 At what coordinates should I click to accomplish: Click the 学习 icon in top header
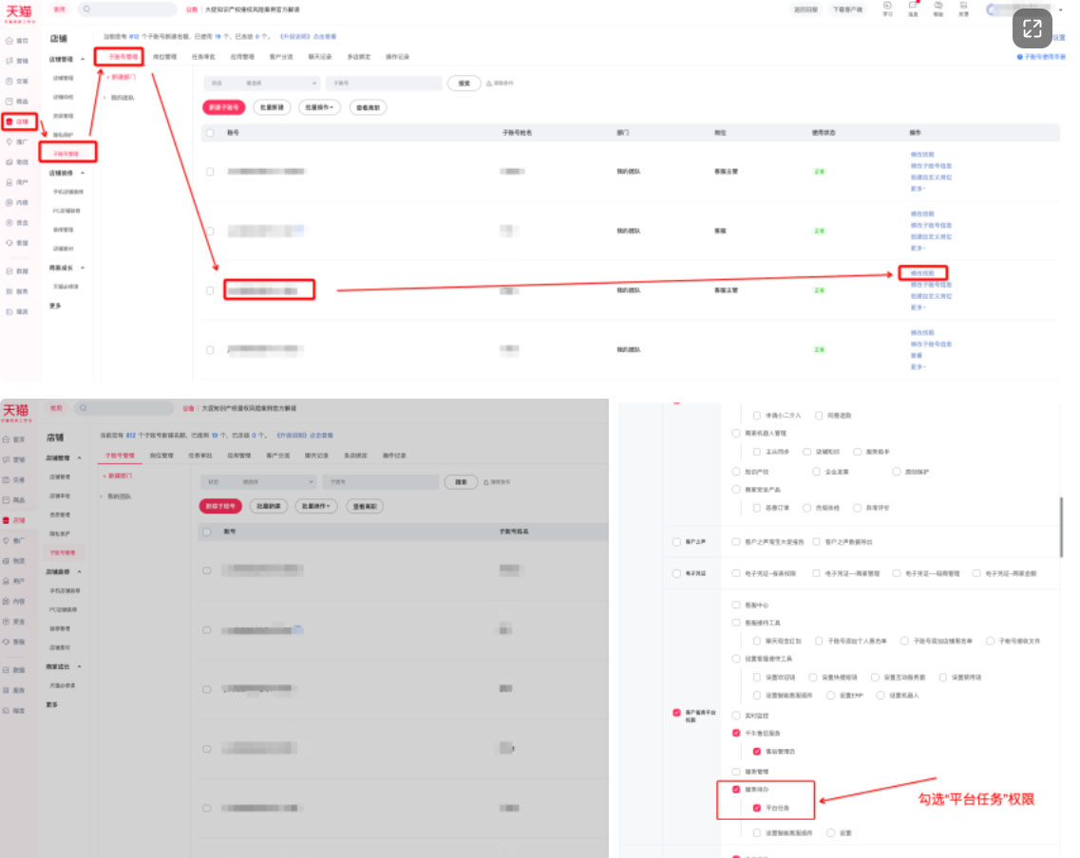pos(887,9)
